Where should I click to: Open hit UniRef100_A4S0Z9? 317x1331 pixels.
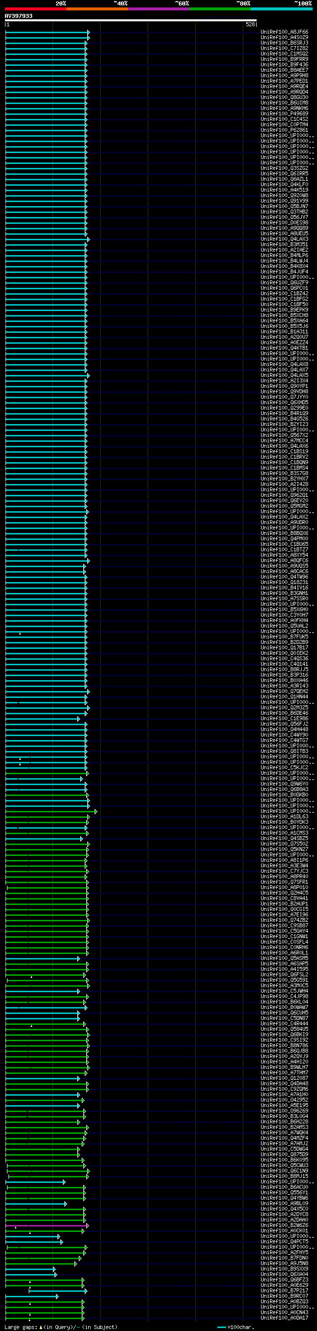284,37
